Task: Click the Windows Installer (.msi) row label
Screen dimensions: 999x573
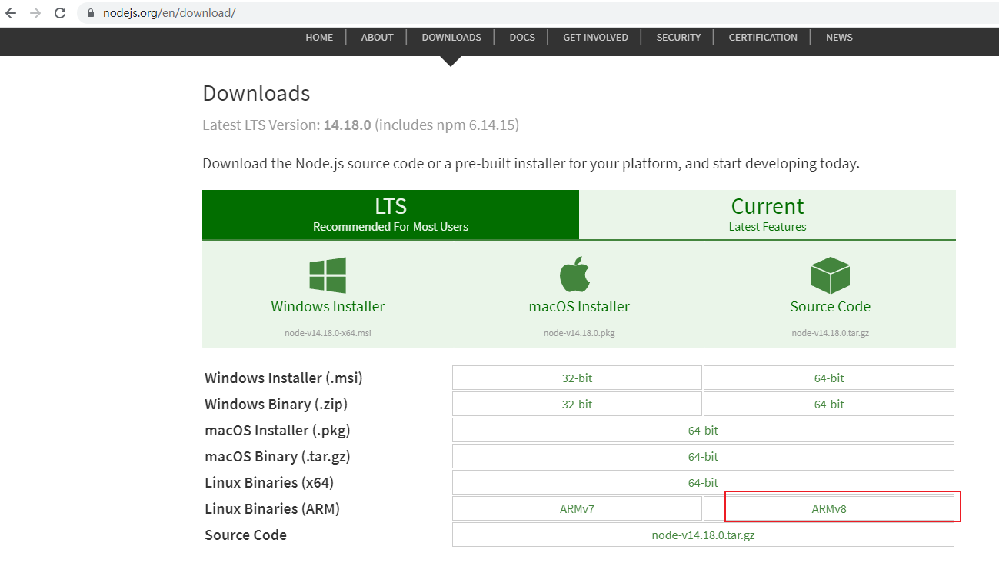Action: 284,378
